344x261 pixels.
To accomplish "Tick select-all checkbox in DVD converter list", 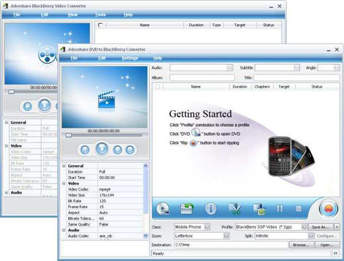I will (x=158, y=87).
